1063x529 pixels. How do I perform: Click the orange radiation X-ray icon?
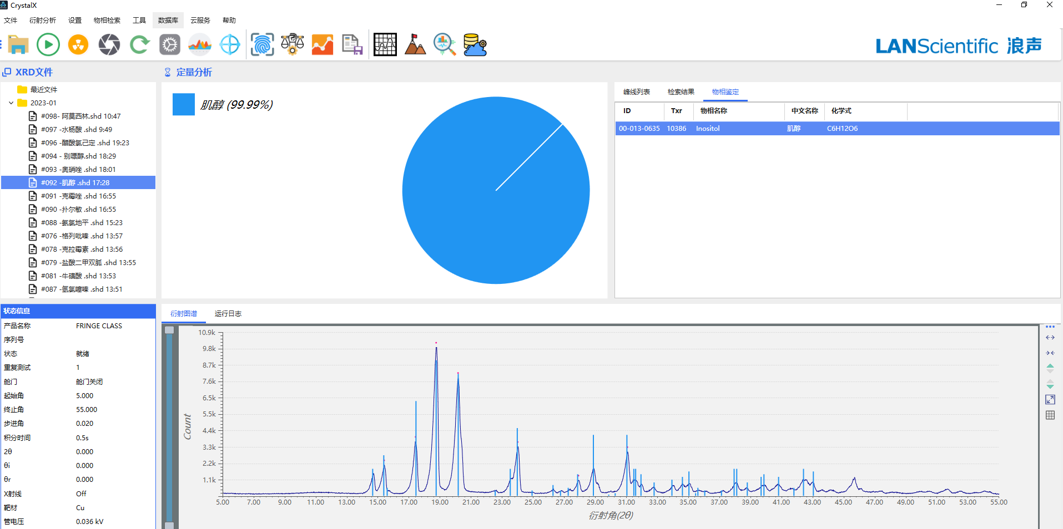(x=78, y=44)
